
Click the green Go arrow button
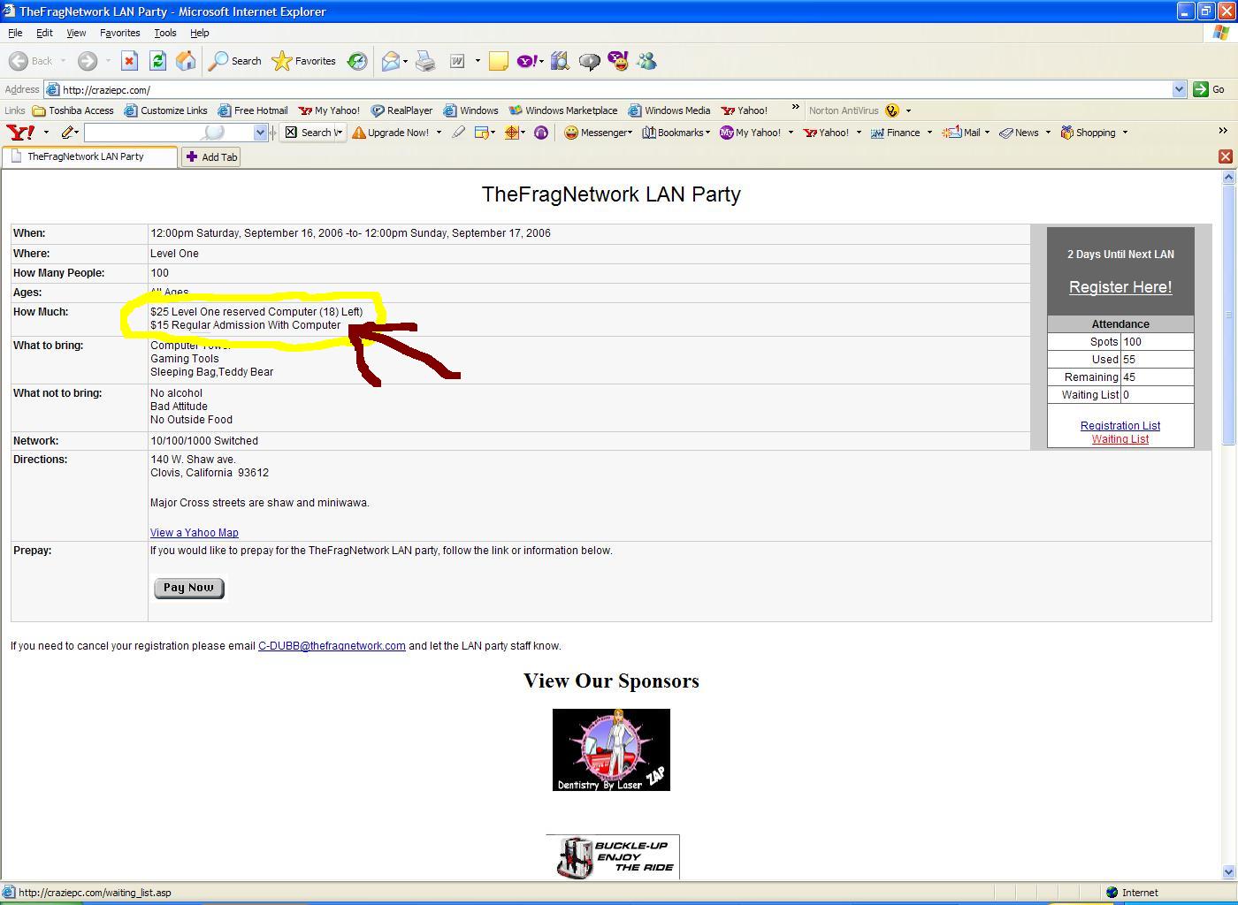point(1201,89)
